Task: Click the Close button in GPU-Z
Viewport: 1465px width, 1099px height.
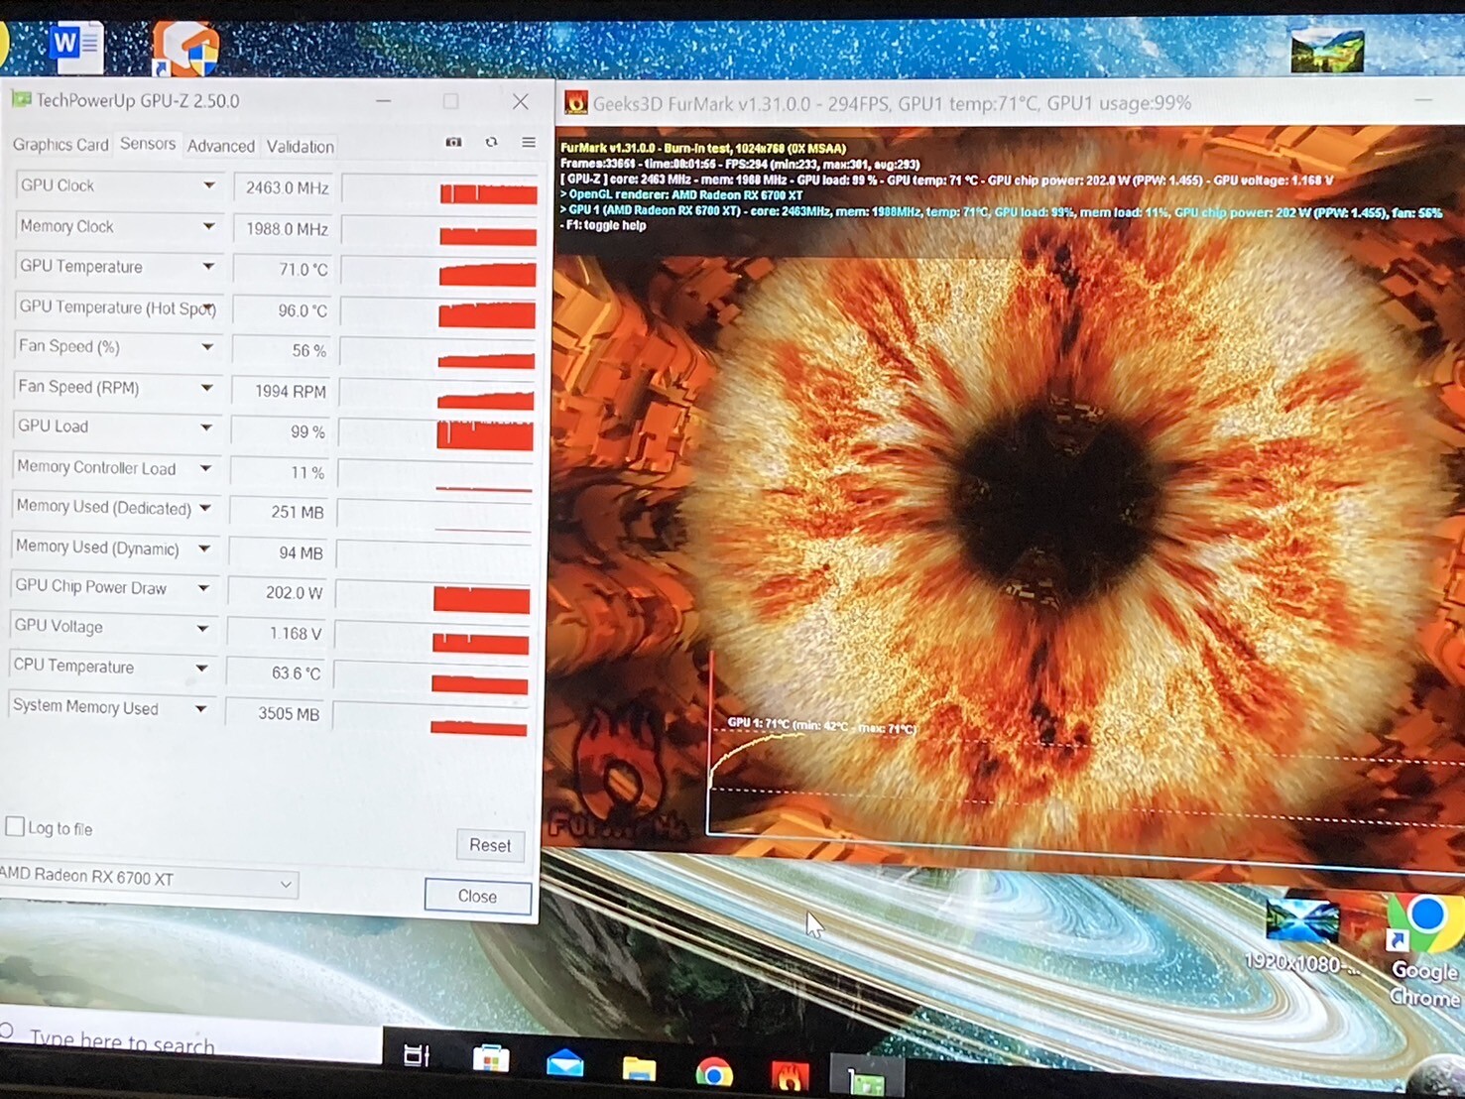Action: pos(477,896)
